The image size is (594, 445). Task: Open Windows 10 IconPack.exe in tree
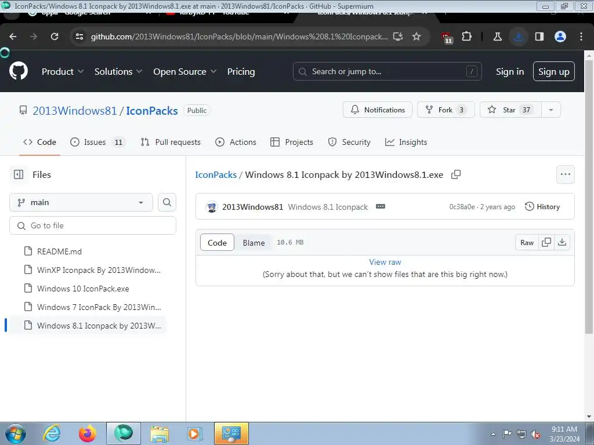tap(88, 289)
